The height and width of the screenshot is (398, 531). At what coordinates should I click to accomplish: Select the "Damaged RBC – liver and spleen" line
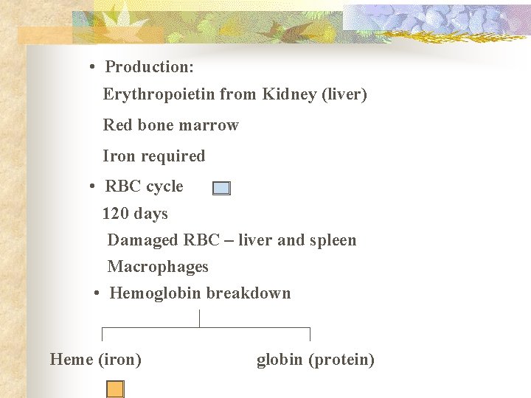pos(232,240)
